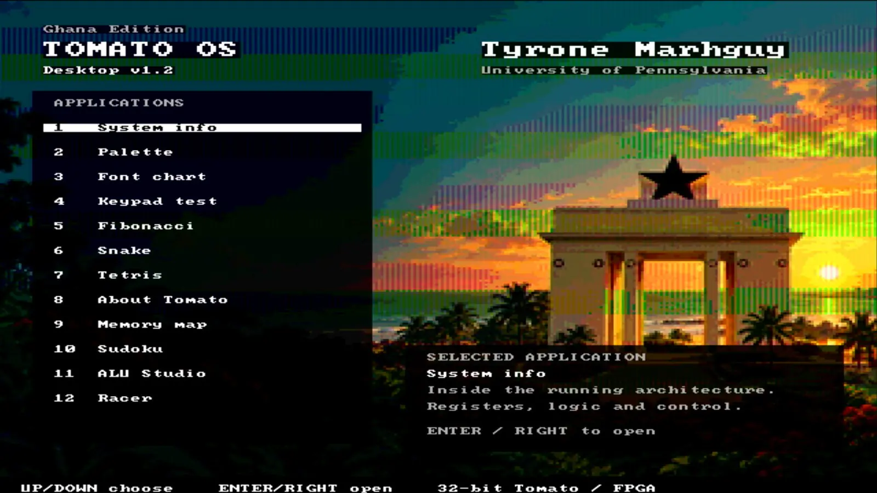The height and width of the screenshot is (493, 877).
Task: Click System info title in details panel
Action: pos(487,374)
